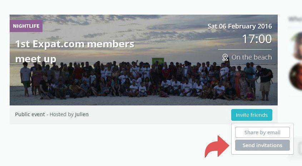Click the partial control at right edge
Viewport: 302px width, 166px height.
click(x=300, y=147)
